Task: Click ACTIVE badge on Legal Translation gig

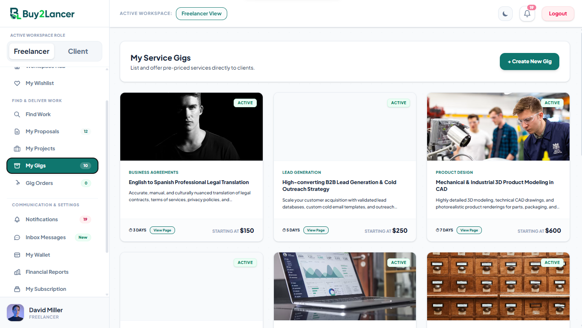Action: [x=245, y=103]
